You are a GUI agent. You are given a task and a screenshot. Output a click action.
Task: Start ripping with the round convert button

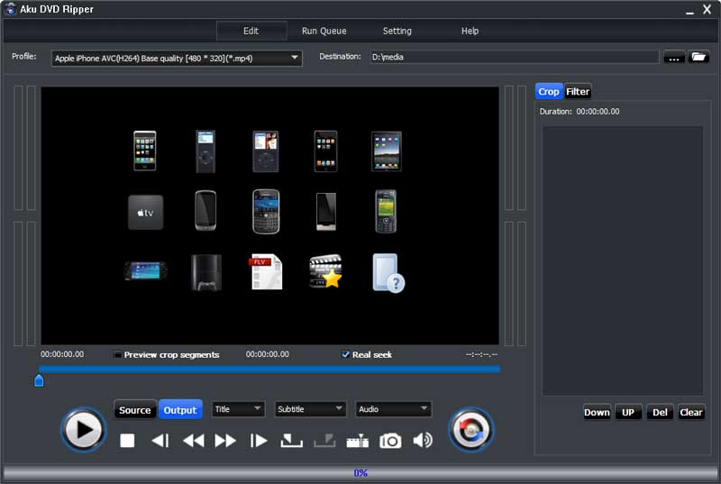tap(470, 430)
